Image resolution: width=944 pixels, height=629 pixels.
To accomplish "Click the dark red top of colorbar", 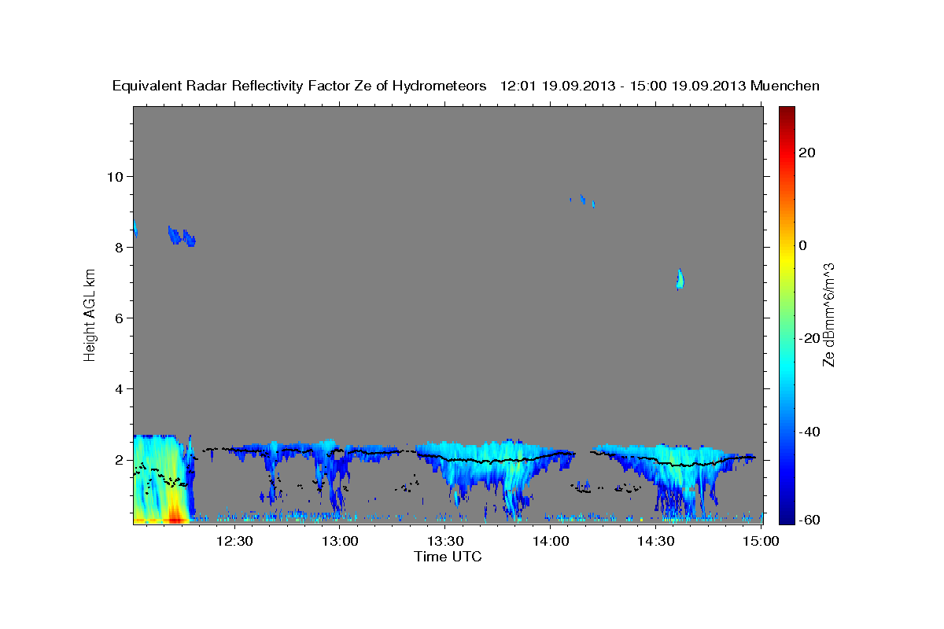I will pos(786,114).
